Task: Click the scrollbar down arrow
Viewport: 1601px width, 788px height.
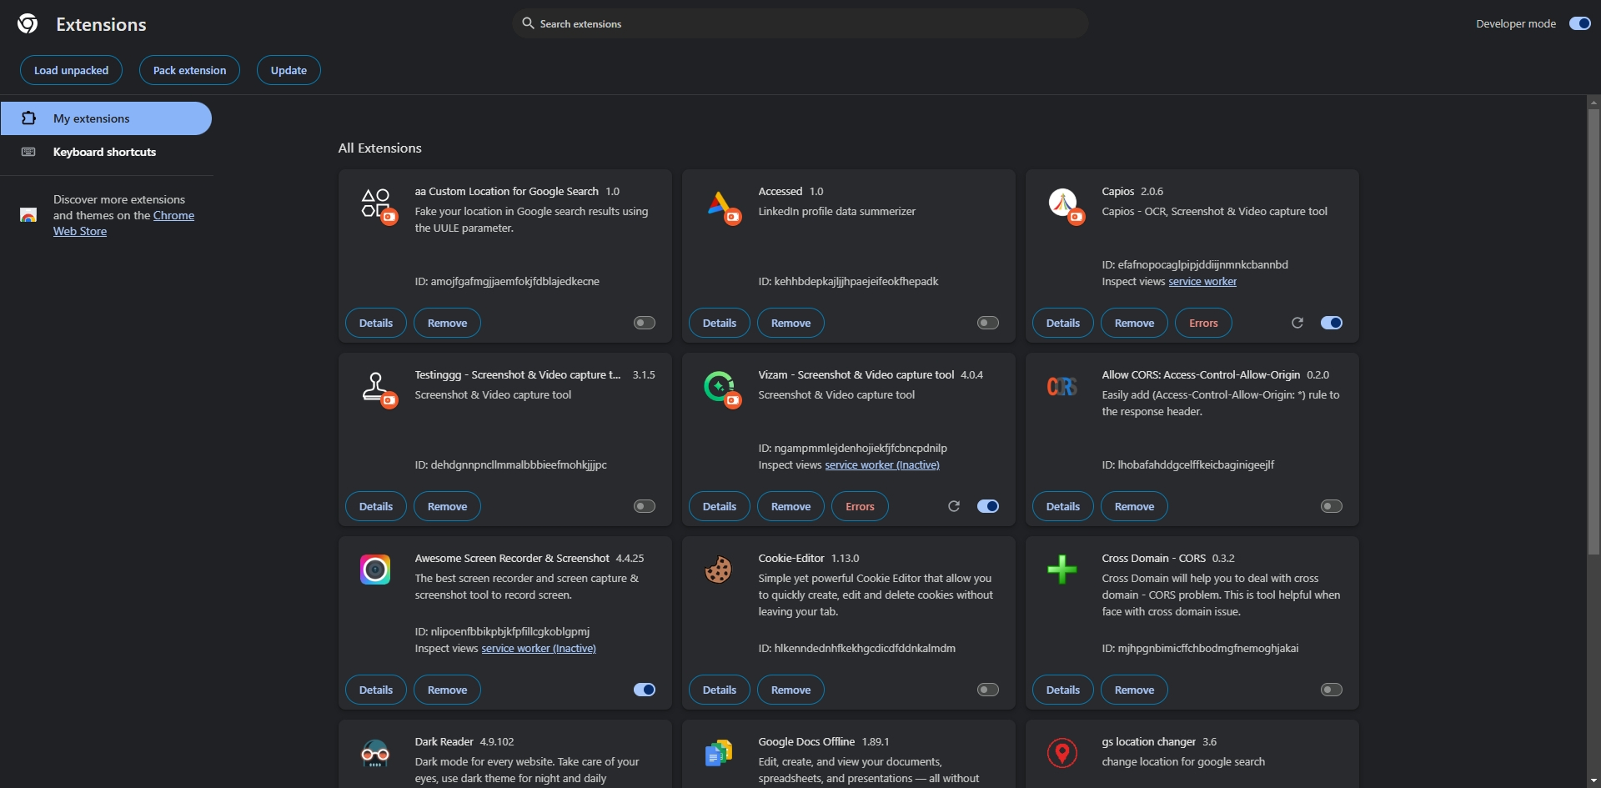Action: 1593,780
